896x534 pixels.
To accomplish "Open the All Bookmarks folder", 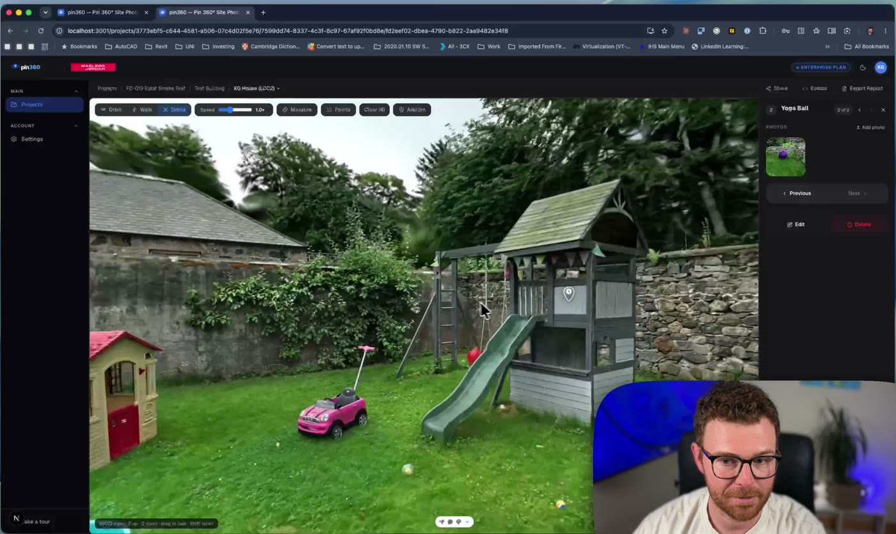I will pyautogui.click(x=867, y=47).
